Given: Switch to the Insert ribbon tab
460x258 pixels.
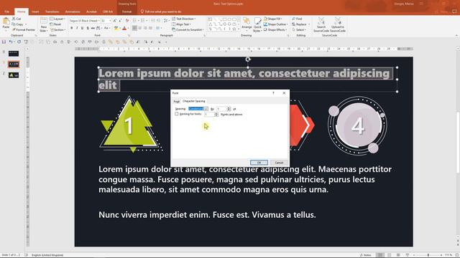Looking at the screenshot, I should coord(35,11).
